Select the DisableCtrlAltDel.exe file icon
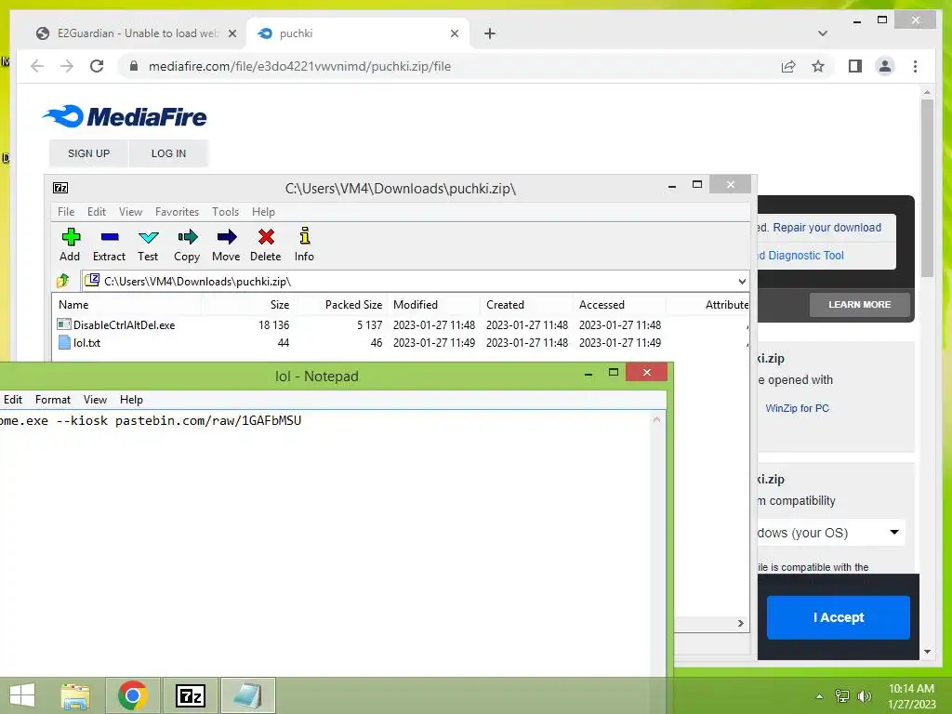 (x=64, y=324)
